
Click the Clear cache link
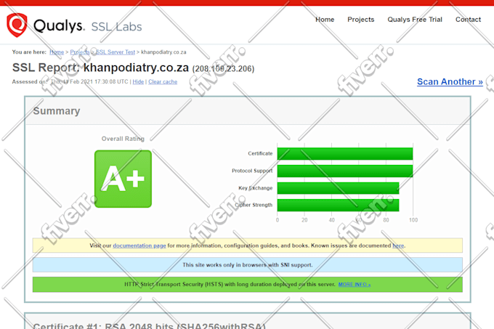coord(163,81)
